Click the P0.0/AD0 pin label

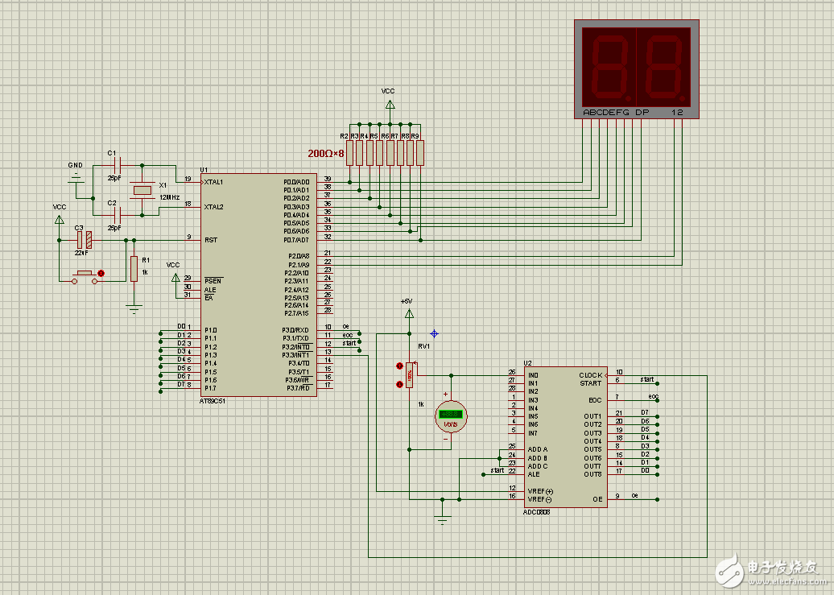296,182
